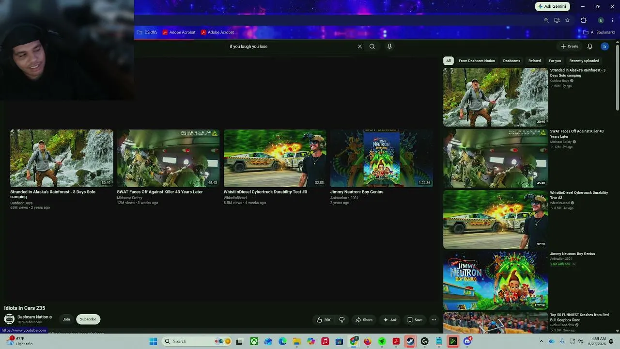This screenshot has width=620, height=349.
Task: Dislike the video with thumbs down
Action: [x=342, y=320]
